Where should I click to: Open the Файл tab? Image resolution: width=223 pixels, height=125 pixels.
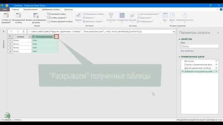pyautogui.click(x=5, y=9)
